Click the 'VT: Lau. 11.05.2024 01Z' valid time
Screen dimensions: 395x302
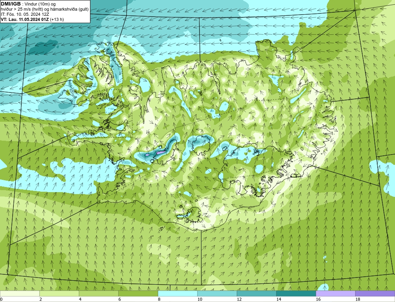pyautogui.click(x=24, y=19)
